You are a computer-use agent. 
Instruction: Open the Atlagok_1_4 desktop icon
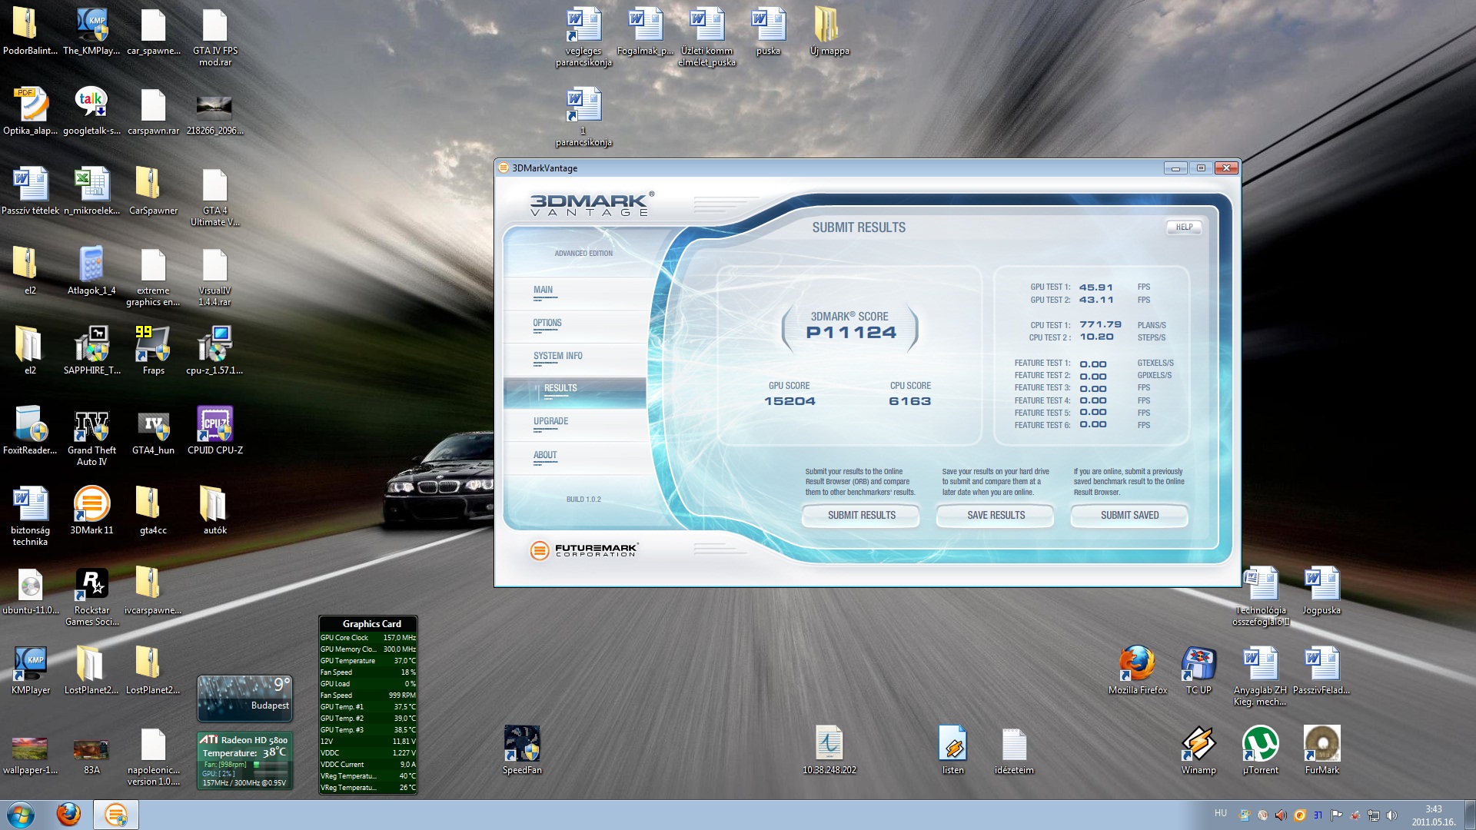[x=91, y=271]
